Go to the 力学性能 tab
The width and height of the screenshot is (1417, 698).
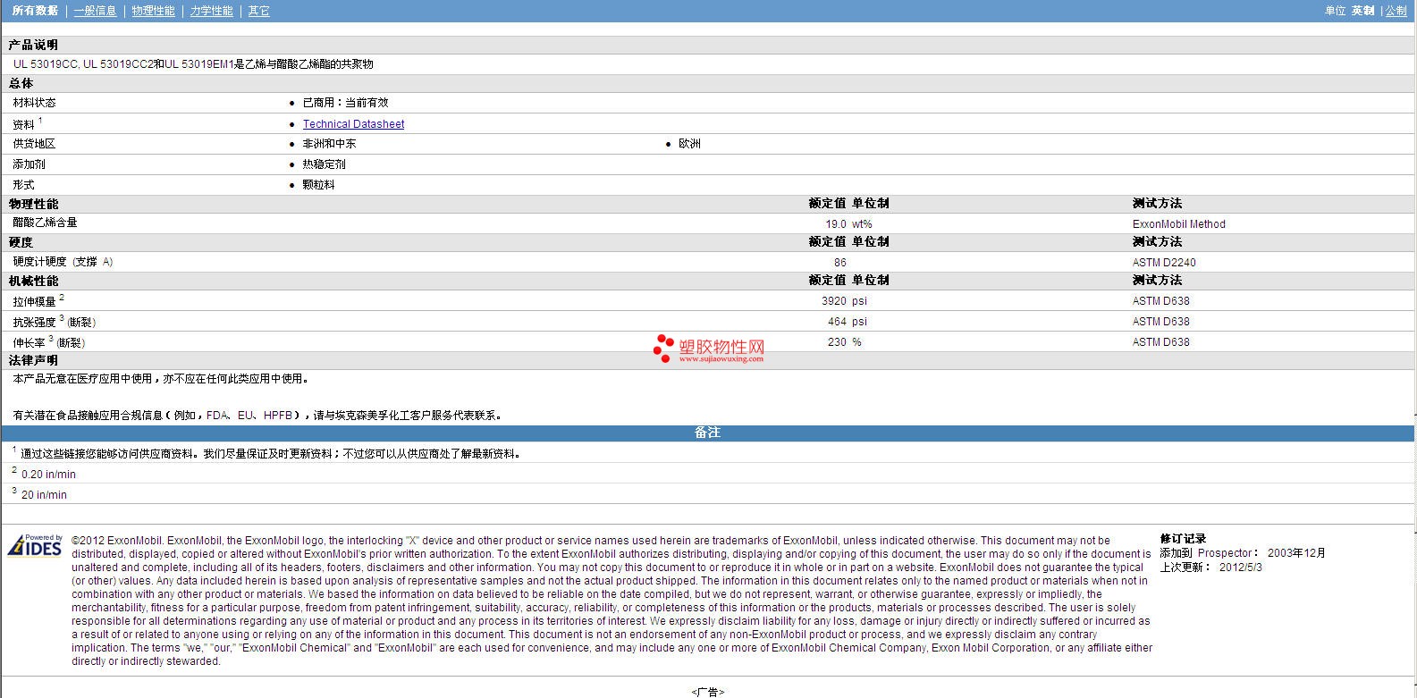[x=212, y=11]
